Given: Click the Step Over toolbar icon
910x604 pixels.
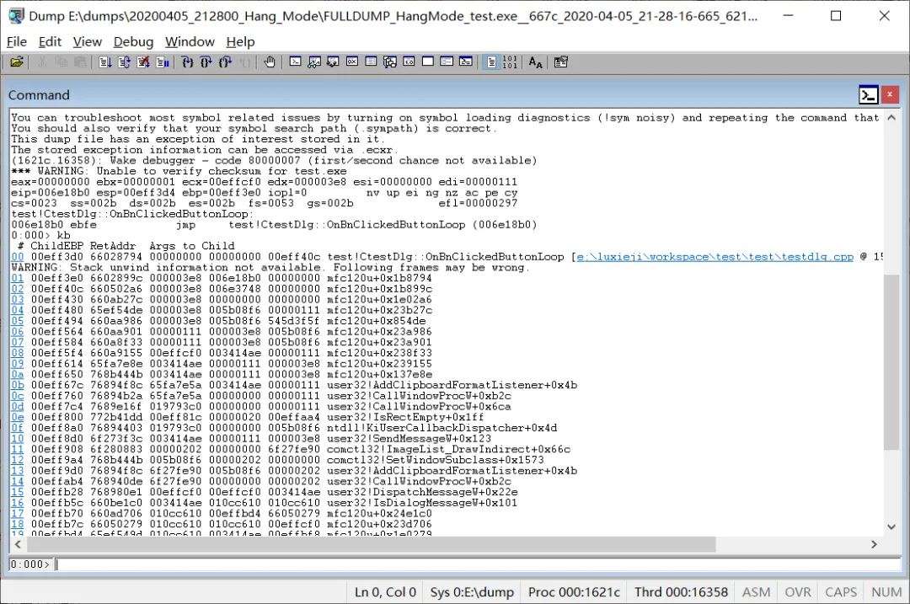Looking at the screenshot, I should pos(206,62).
